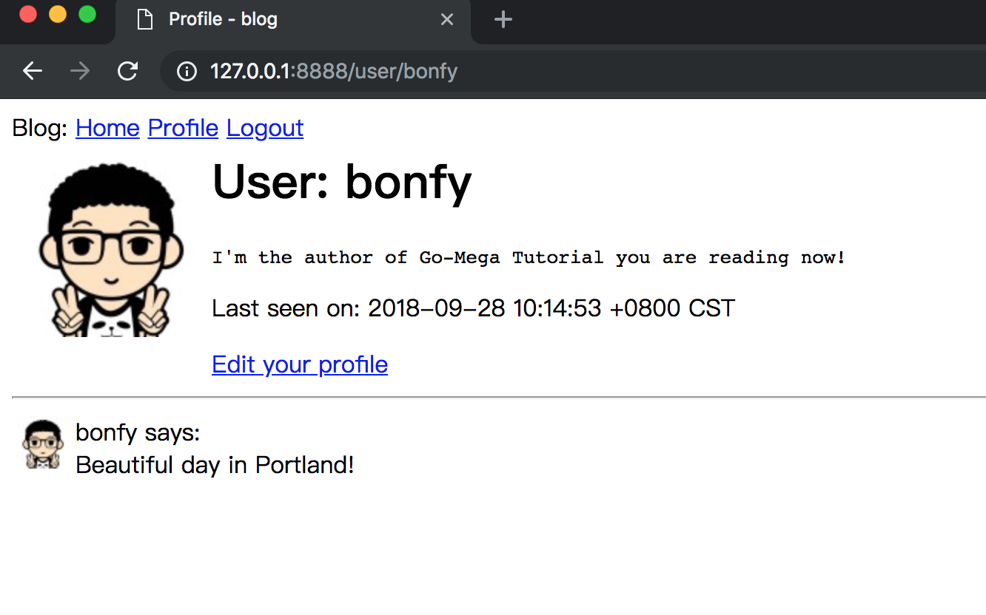The width and height of the screenshot is (986, 615).
Task: Minimize the window with yellow button
Action: 58,15
